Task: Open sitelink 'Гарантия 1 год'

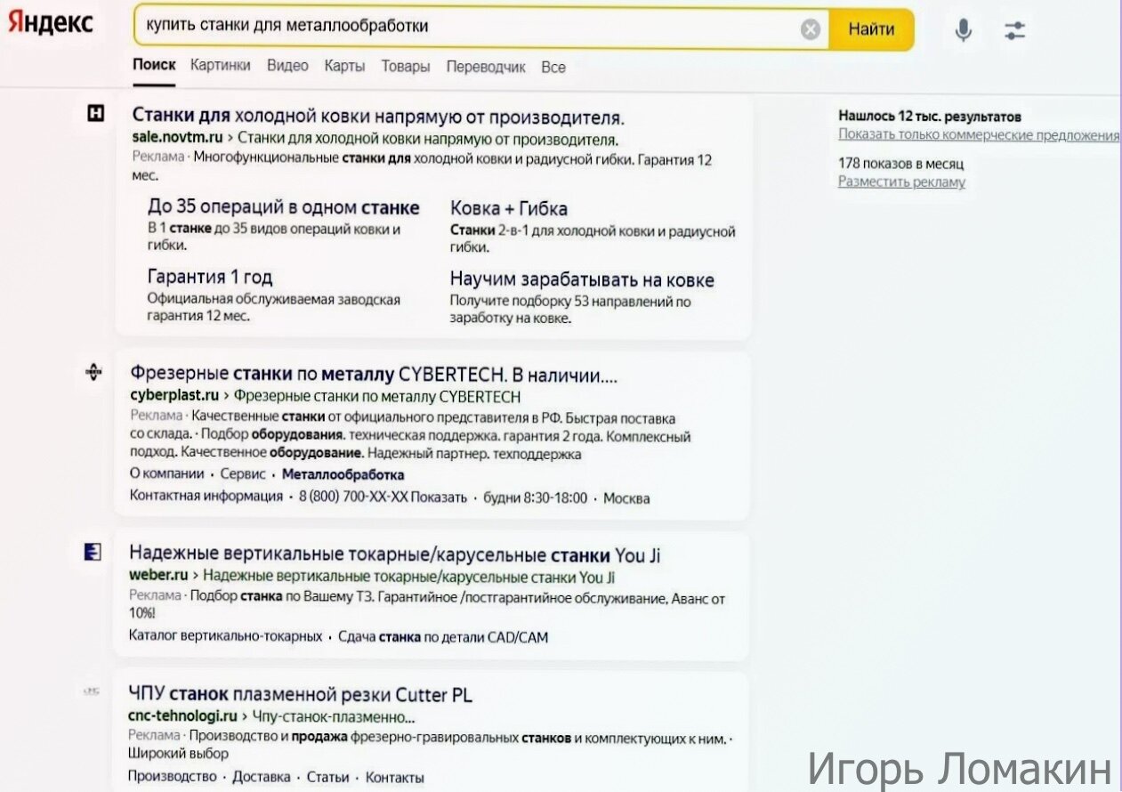Action: click(210, 277)
